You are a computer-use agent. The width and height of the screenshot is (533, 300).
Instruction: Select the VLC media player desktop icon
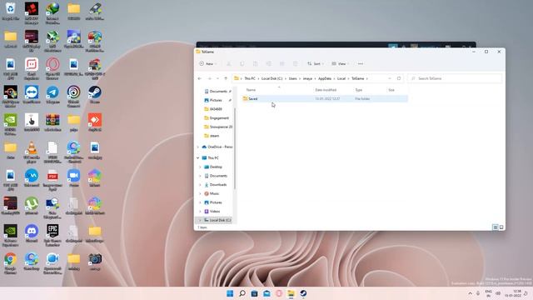coord(32,152)
